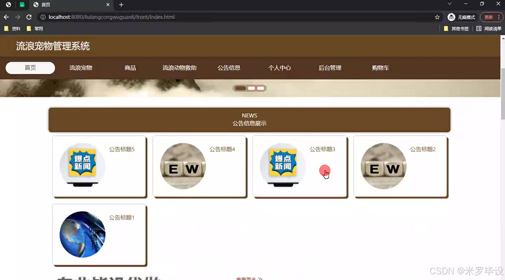Screen dimensions: 505x280
Task: Click the 流浪宠物管理系统 site title
Action: tap(53, 46)
